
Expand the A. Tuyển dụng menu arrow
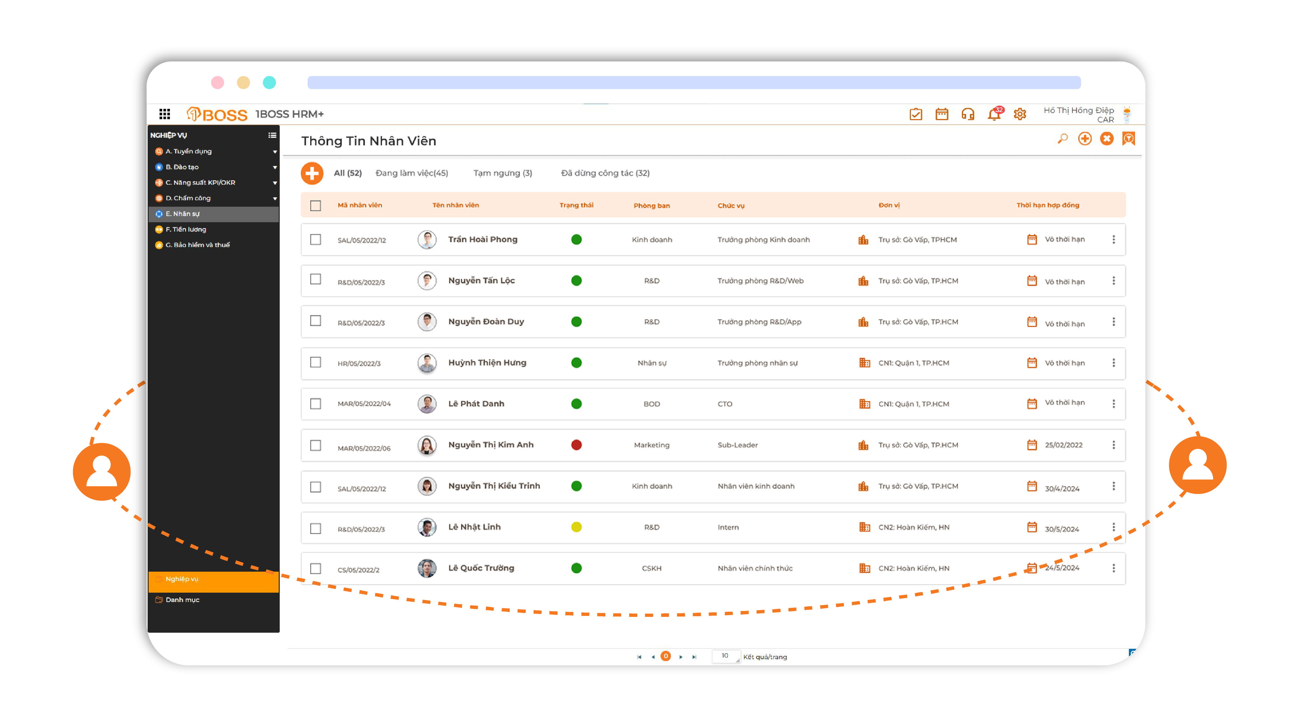coord(275,151)
